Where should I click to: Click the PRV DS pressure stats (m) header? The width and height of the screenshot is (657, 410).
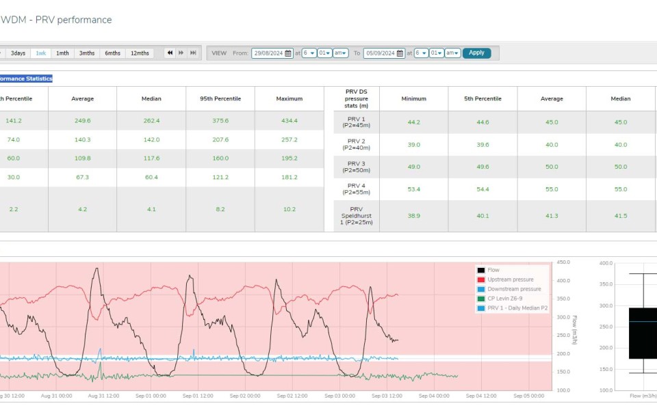(356, 98)
